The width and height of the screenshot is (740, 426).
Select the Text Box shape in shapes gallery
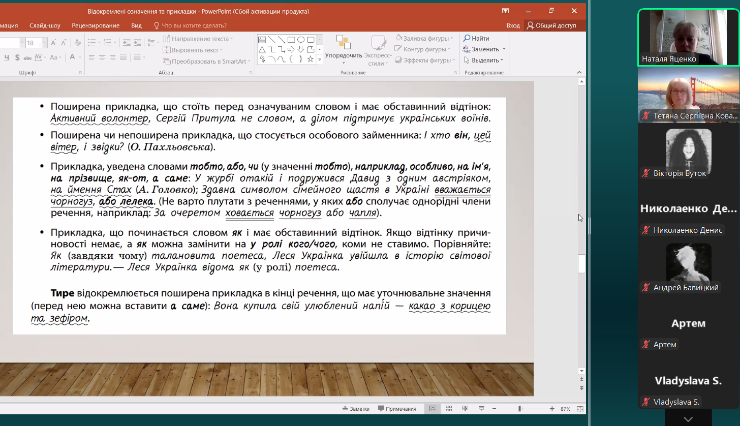click(262, 40)
